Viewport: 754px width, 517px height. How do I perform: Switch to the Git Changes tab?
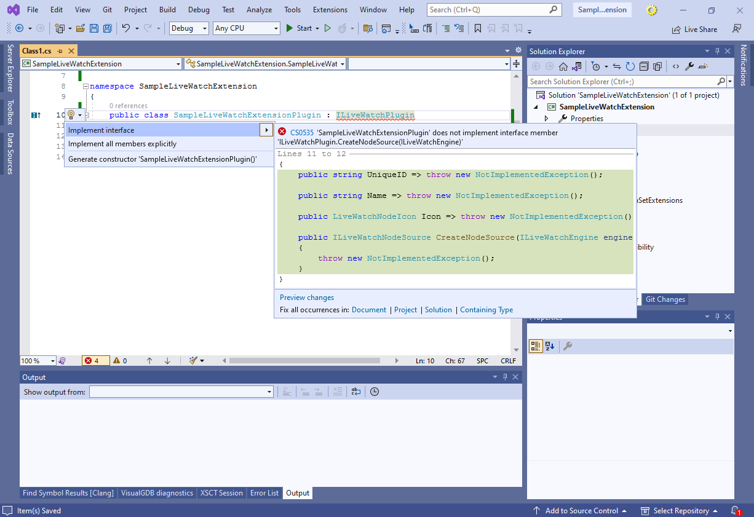click(x=665, y=299)
